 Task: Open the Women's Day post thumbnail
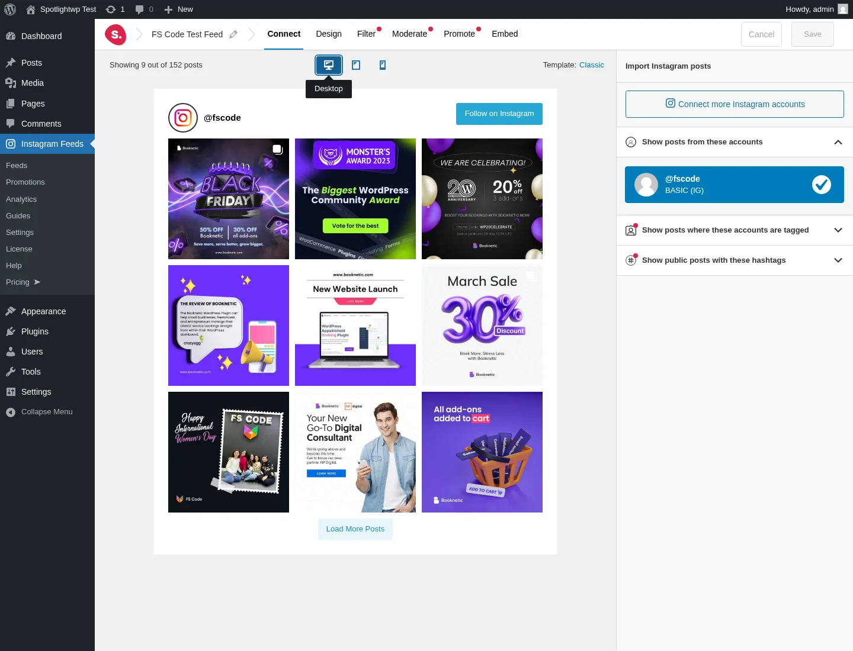[229, 452]
